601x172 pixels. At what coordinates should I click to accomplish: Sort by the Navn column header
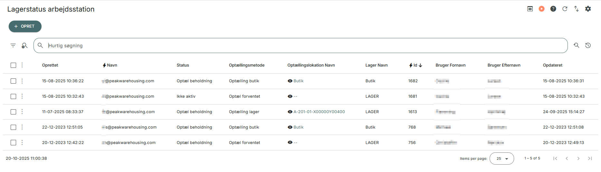(112, 65)
